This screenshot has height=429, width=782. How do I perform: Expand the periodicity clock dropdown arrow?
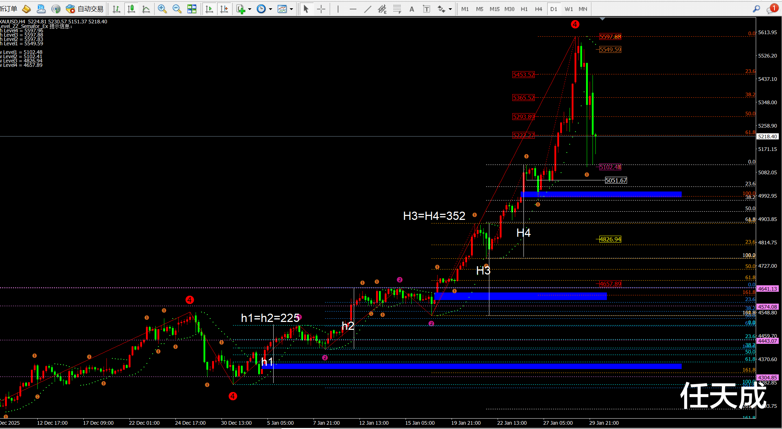pos(270,9)
